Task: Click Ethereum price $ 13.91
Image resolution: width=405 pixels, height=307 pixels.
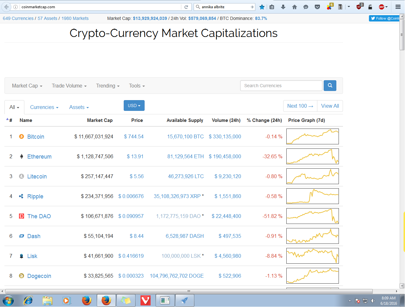Action: pos(135,156)
